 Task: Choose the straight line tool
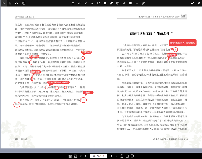point(137,3)
